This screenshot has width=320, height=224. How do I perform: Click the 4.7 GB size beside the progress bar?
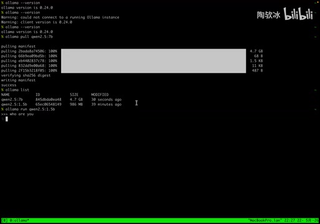click(256, 51)
